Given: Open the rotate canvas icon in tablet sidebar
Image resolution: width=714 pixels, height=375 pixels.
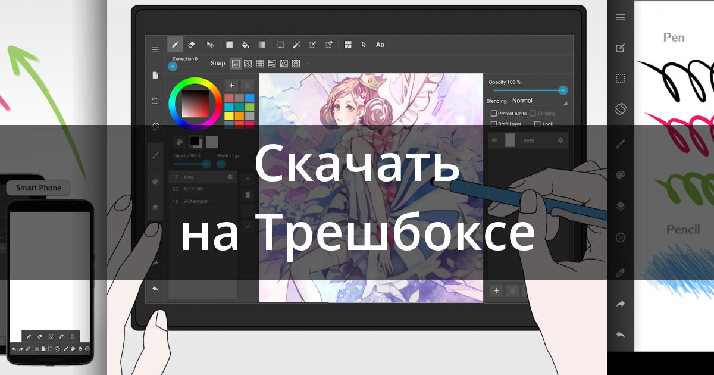Looking at the screenshot, I should 155,126.
